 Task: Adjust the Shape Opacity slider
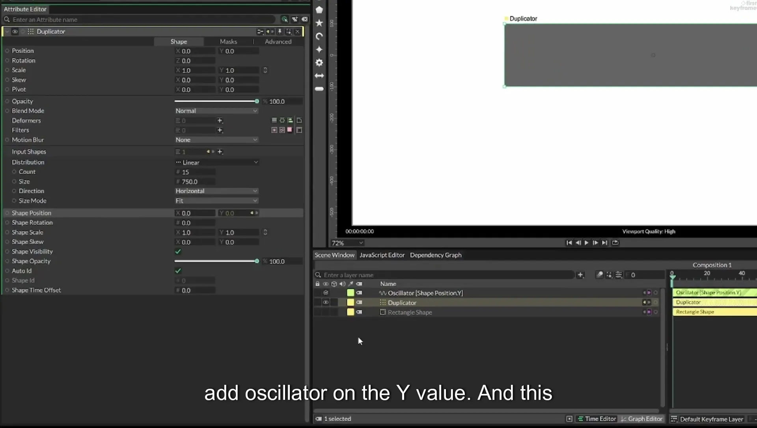216,261
